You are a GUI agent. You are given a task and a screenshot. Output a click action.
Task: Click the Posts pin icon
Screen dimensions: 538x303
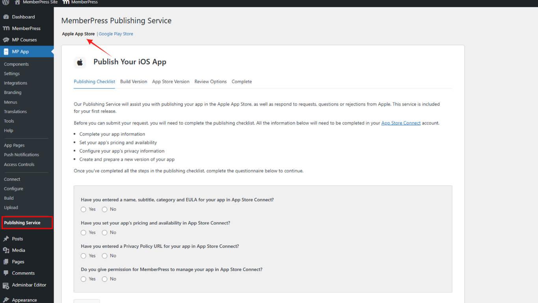(6, 239)
